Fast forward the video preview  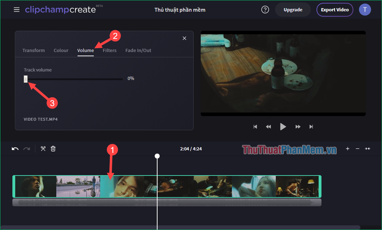(297, 126)
